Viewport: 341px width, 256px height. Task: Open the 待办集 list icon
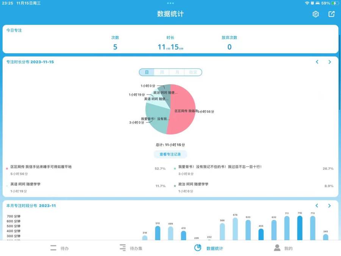pos(122,248)
